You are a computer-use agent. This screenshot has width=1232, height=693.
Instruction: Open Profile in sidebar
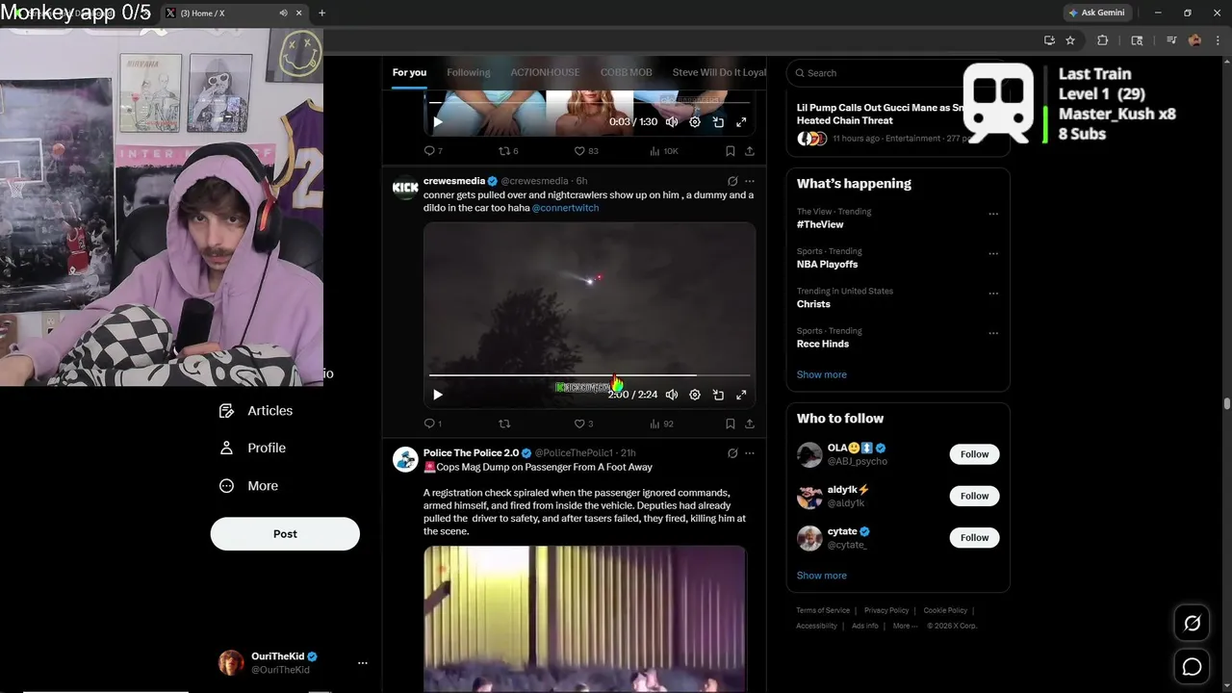tap(253, 449)
